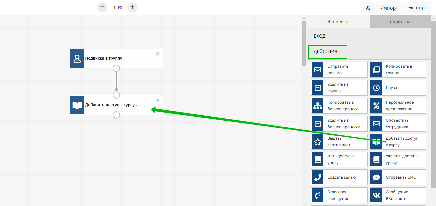Click the VKontakte message icon

(x=376, y=195)
